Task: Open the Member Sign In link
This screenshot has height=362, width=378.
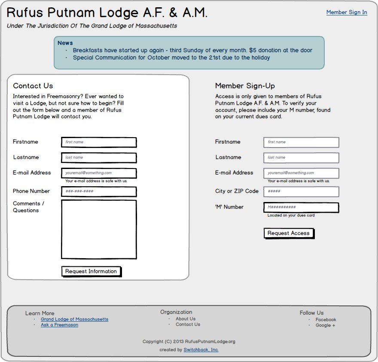Action: coord(346,12)
